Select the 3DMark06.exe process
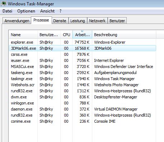Viewport: 164px width, 142px height. (83, 48)
